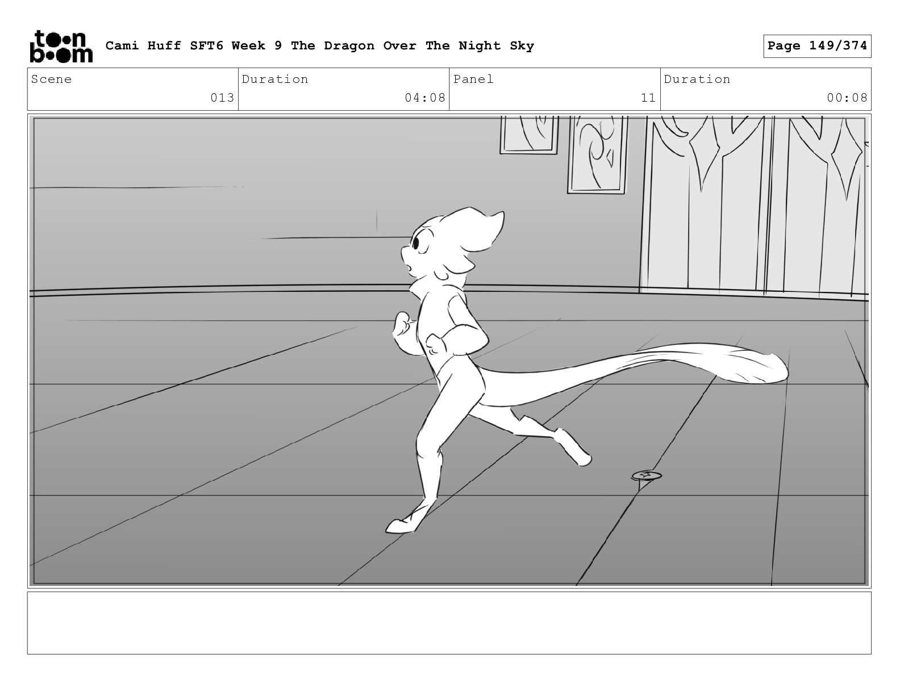Click the 'Scene' label

point(52,79)
